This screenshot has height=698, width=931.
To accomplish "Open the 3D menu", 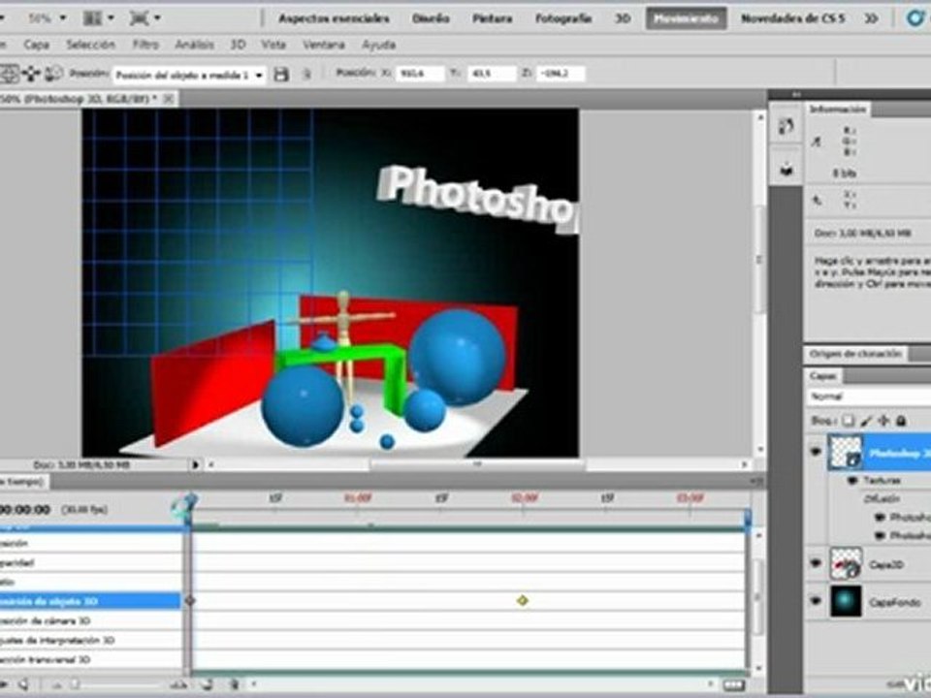I will [238, 45].
